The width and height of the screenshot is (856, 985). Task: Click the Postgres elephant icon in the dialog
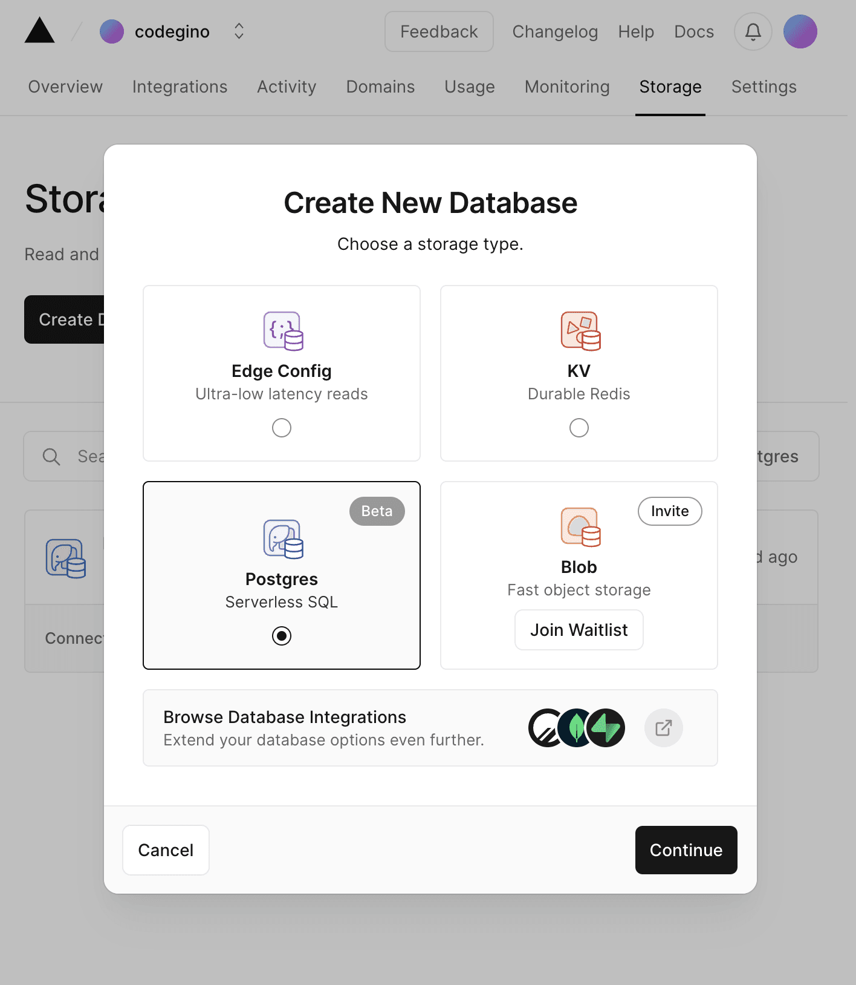pos(282,538)
